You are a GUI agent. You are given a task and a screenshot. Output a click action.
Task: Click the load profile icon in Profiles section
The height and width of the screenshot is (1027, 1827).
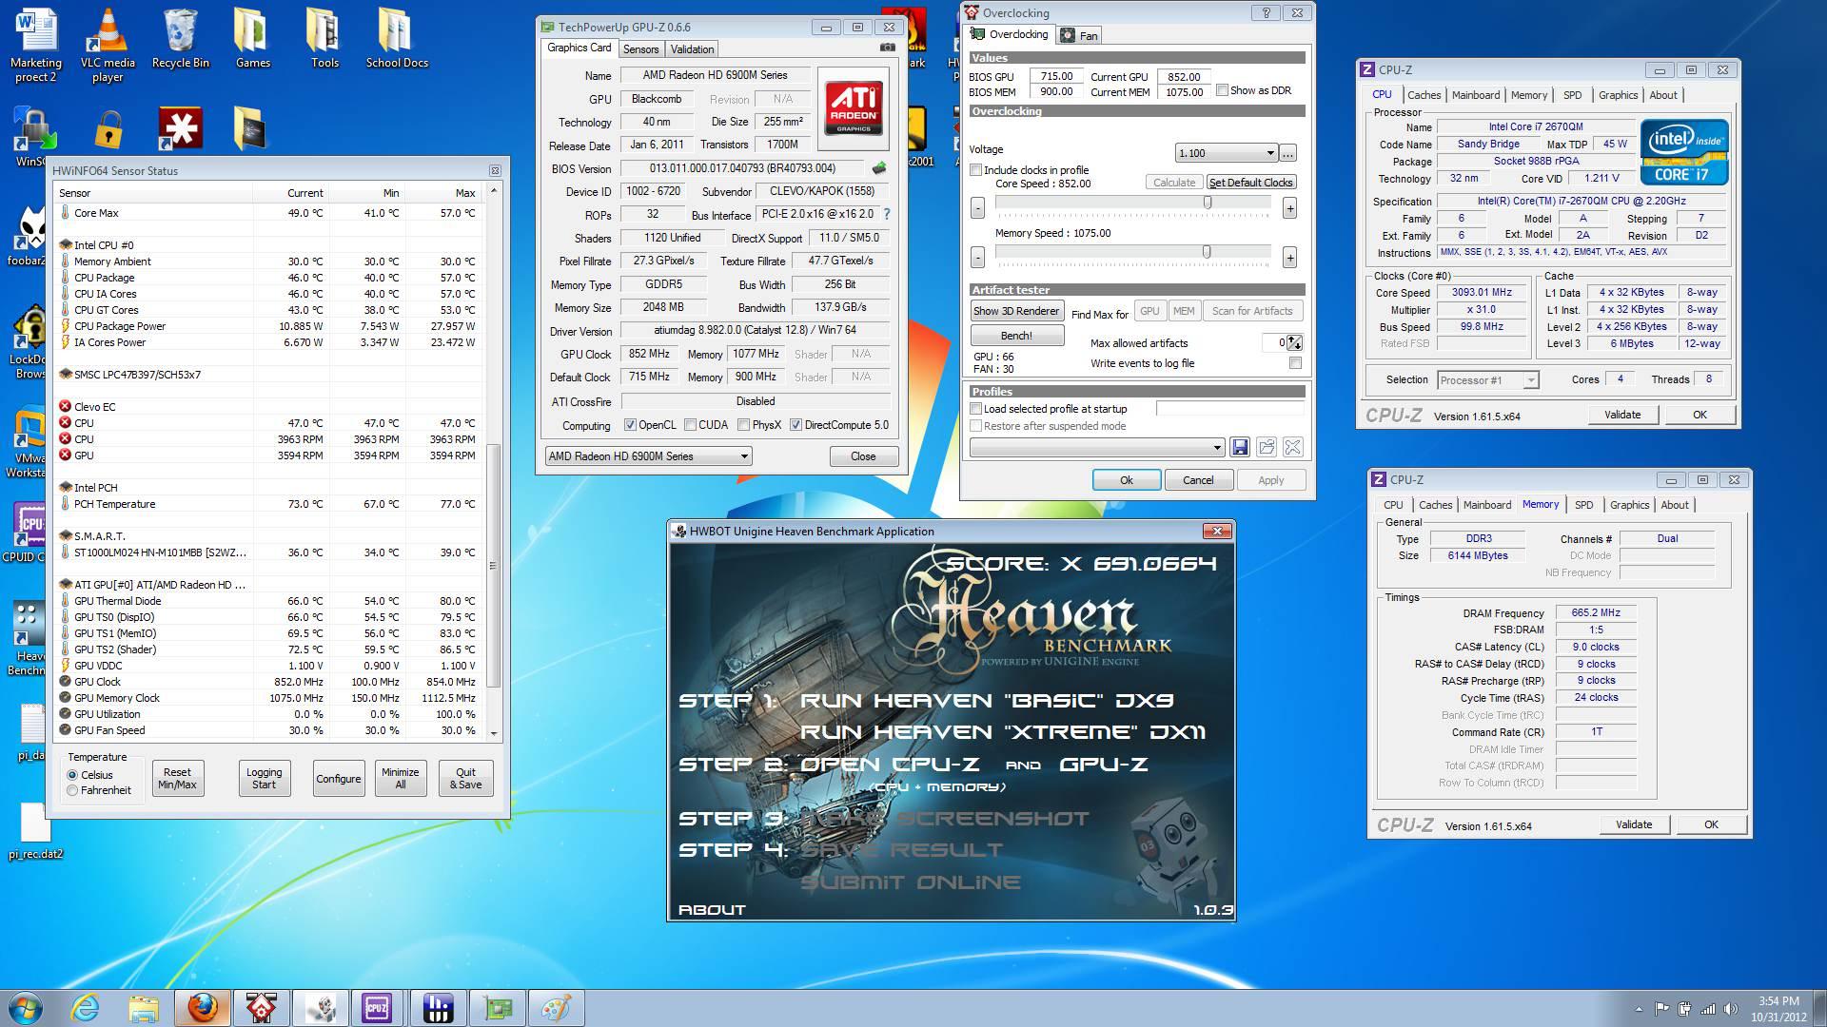tap(1266, 447)
